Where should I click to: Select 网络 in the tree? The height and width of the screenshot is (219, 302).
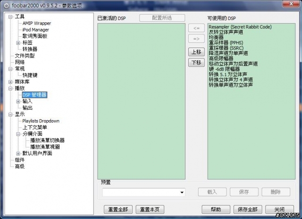tap(20, 62)
